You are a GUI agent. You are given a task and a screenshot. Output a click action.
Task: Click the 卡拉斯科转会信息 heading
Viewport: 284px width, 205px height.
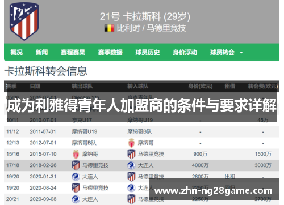point(46,71)
